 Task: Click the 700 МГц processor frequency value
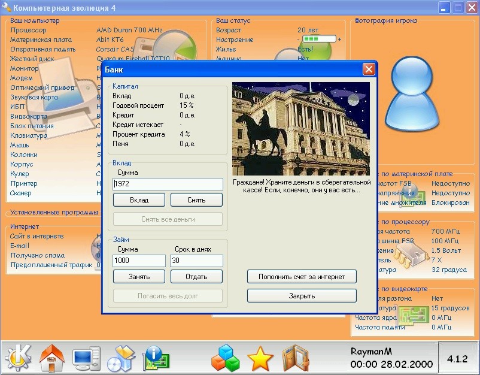point(445,231)
